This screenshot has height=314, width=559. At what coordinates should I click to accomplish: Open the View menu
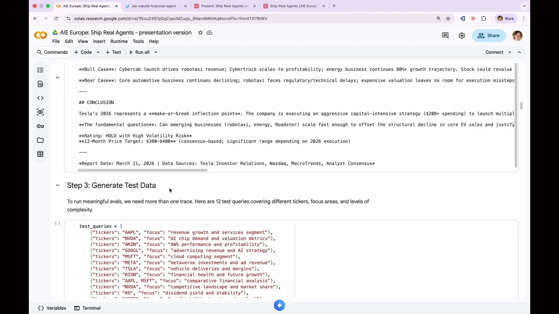tap(83, 41)
